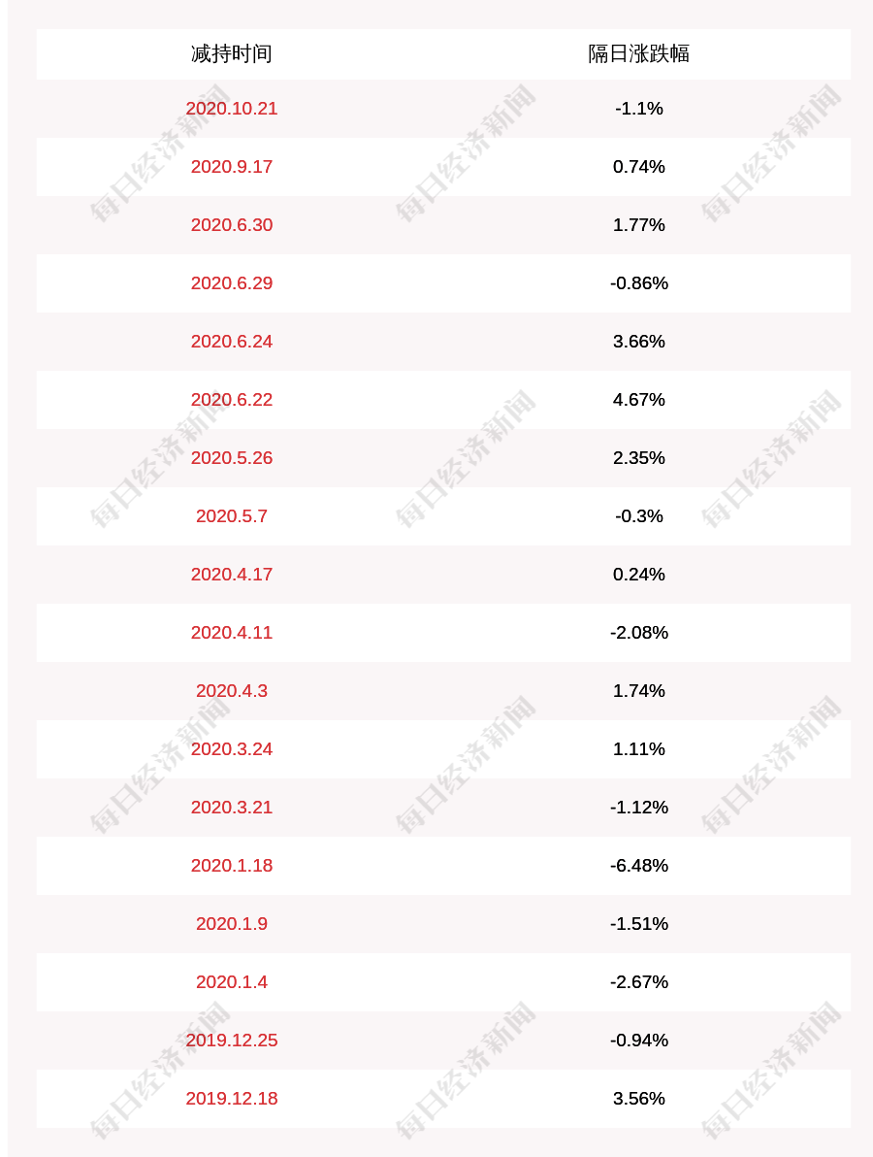873x1157 pixels.
Task: Select the date 2020.5.7
Action: click(x=231, y=516)
